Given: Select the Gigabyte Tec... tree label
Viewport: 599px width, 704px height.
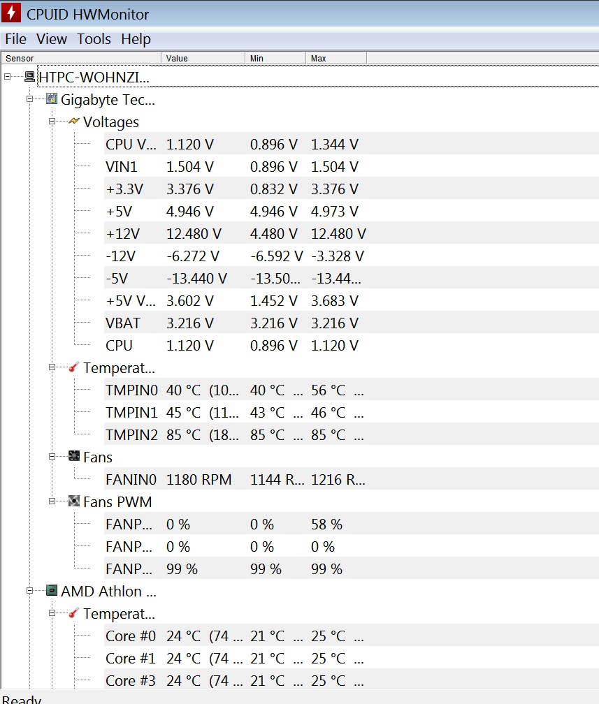Looking at the screenshot, I should (108, 100).
